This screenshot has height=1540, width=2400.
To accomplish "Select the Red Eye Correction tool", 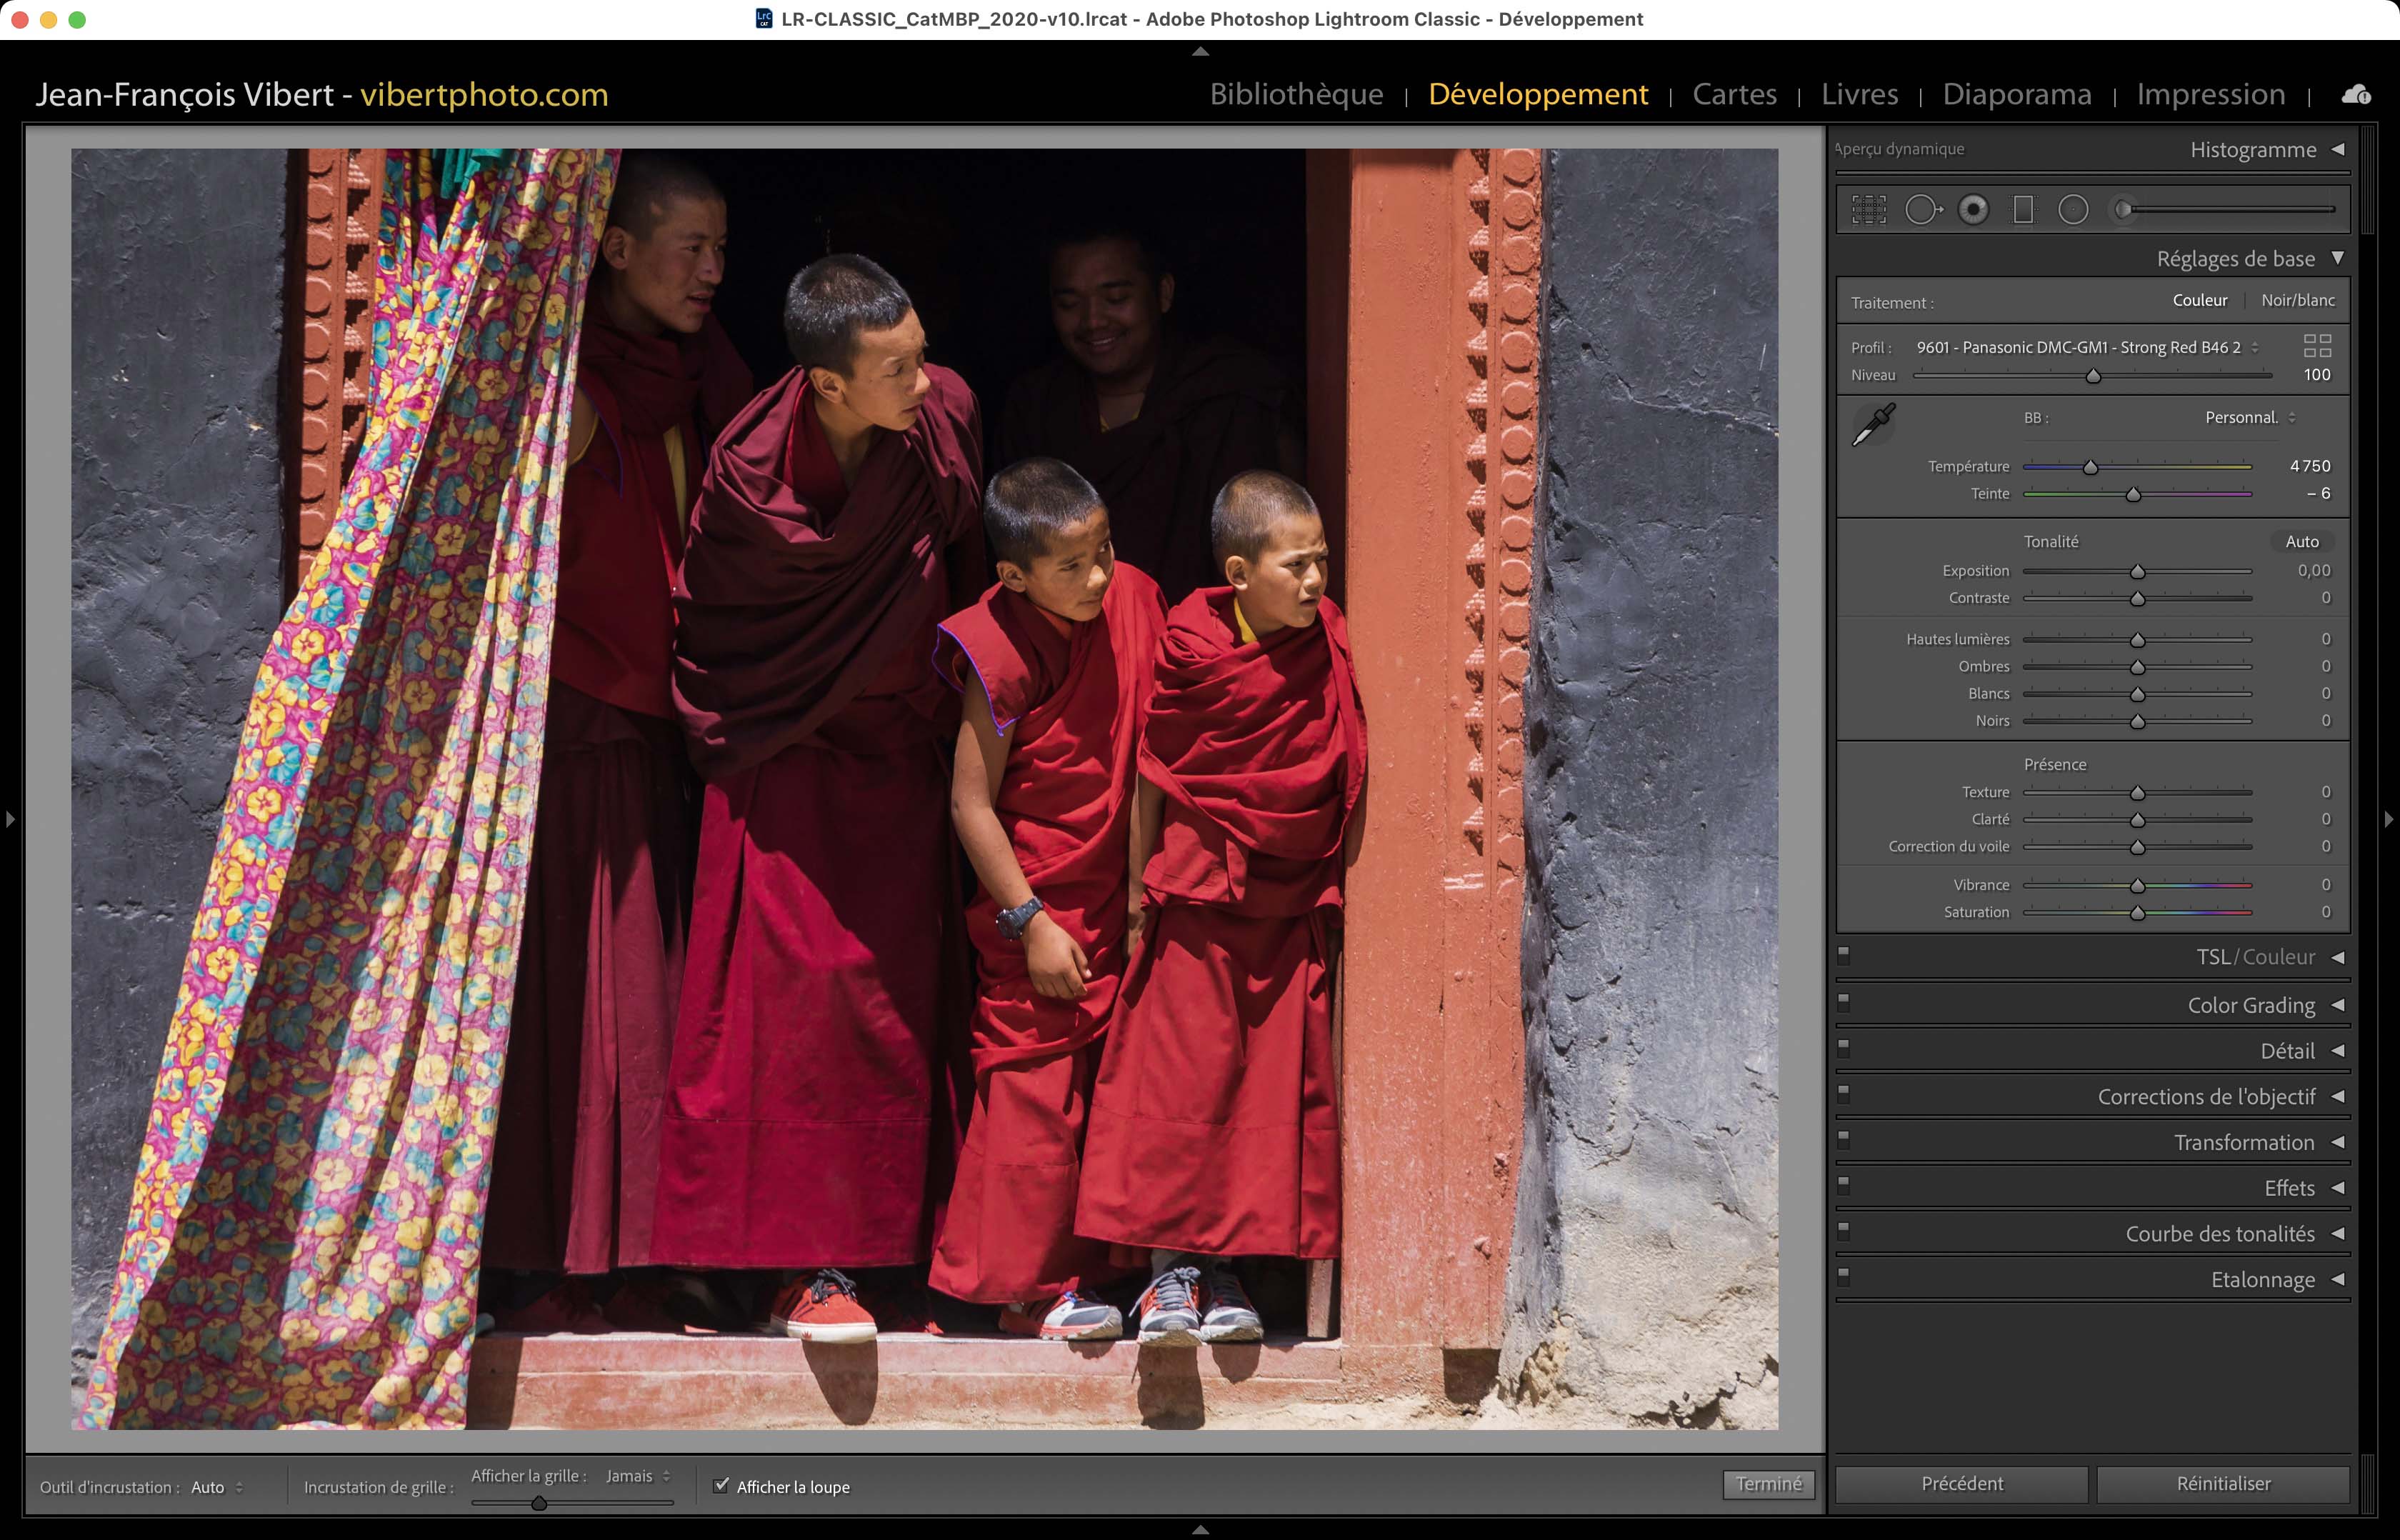I will [1973, 209].
